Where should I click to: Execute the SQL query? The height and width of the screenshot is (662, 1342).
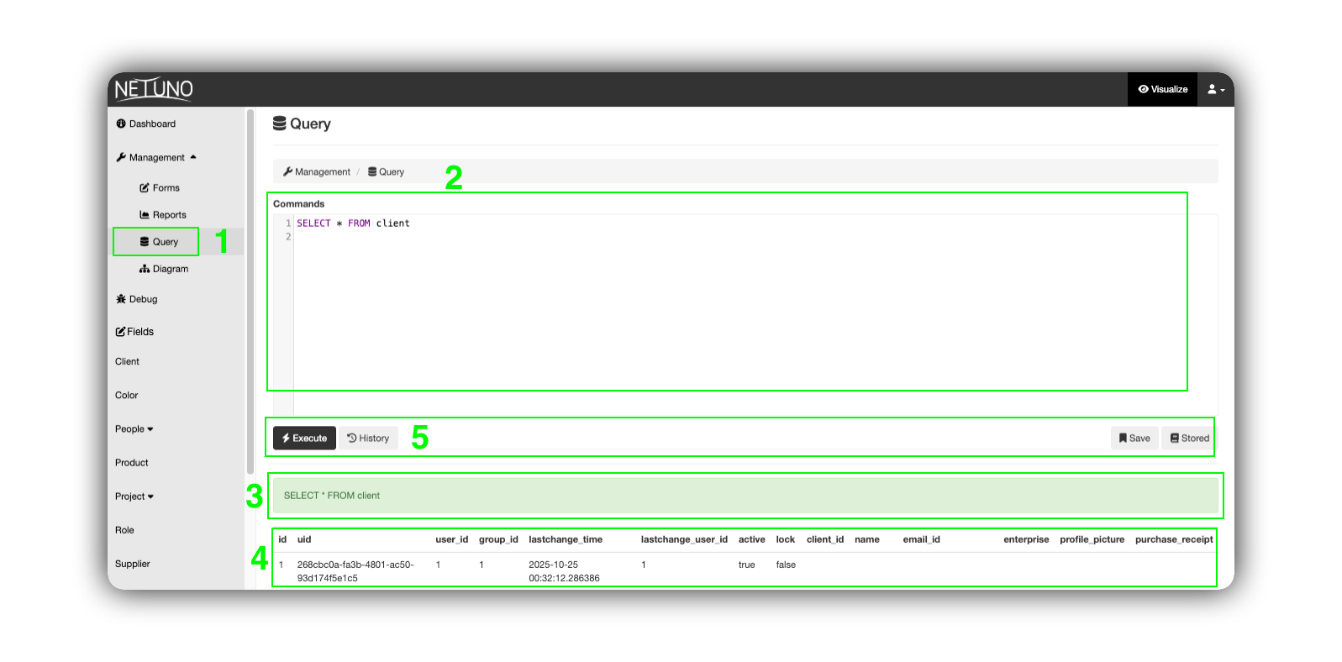tap(304, 438)
